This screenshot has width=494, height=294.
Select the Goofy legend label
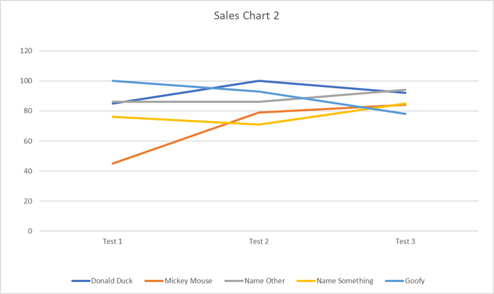pyautogui.click(x=414, y=281)
